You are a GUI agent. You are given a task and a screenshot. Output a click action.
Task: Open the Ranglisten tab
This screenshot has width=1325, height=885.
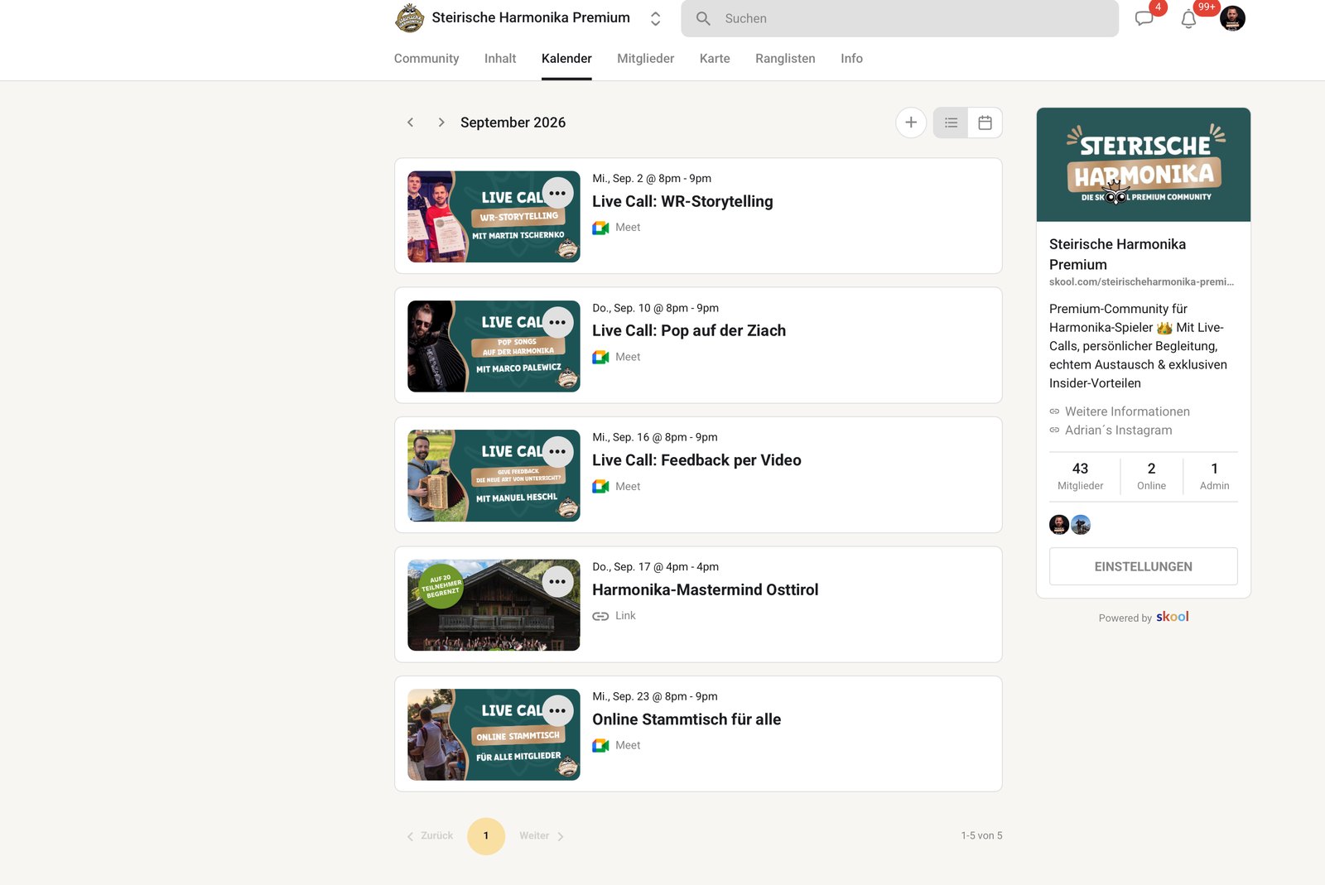pos(785,58)
